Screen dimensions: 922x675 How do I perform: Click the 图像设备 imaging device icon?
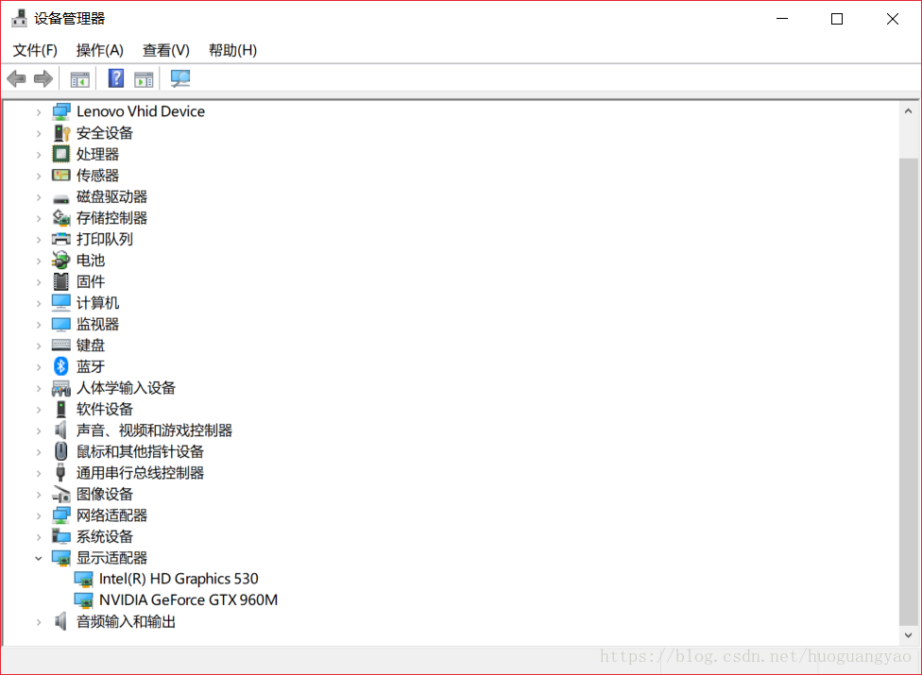(x=61, y=494)
